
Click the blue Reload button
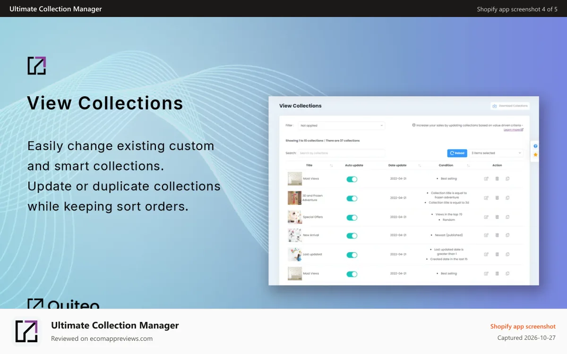tap(457, 153)
